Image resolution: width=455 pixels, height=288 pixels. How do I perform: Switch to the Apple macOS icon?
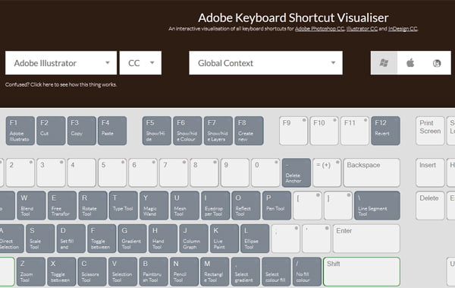(x=410, y=63)
